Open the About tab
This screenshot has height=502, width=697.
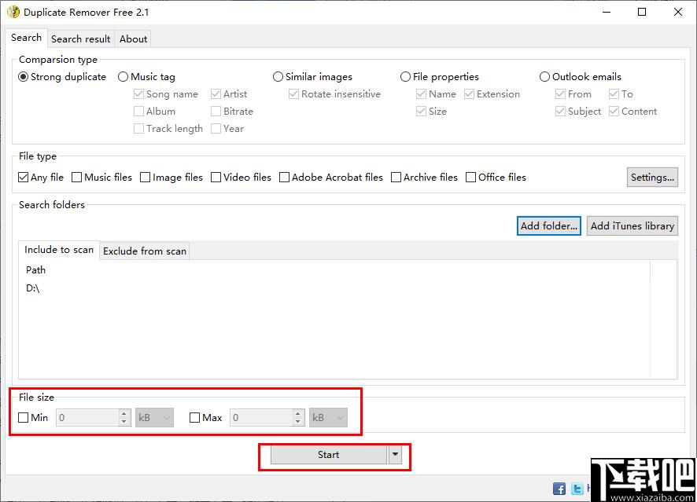[133, 39]
